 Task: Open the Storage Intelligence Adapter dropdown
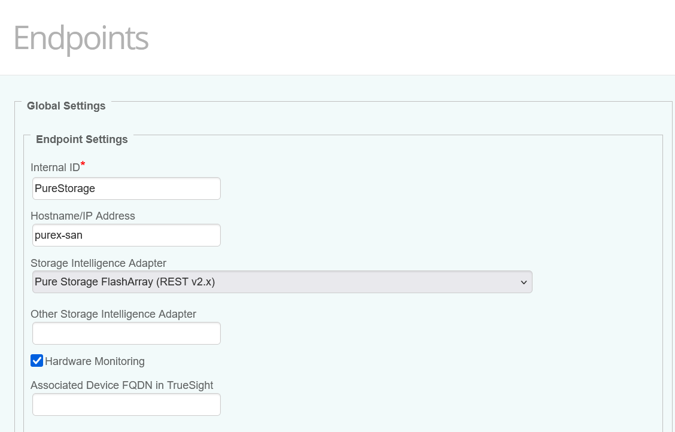tap(281, 281)
